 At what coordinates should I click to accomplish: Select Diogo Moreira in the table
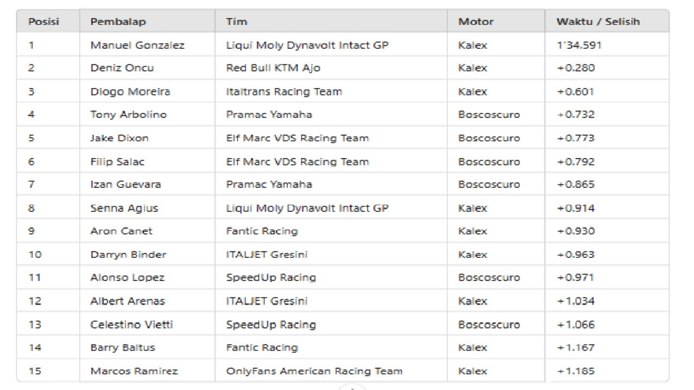coord(130,92)
